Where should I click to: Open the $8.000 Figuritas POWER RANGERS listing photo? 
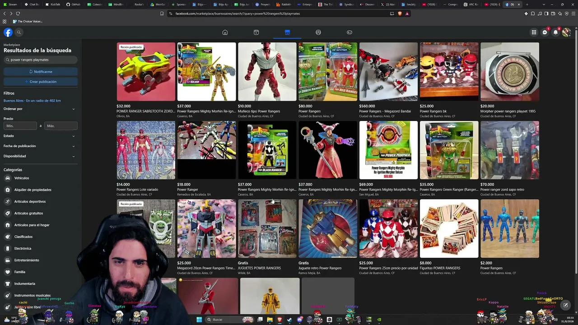click(x=449, y=229)
